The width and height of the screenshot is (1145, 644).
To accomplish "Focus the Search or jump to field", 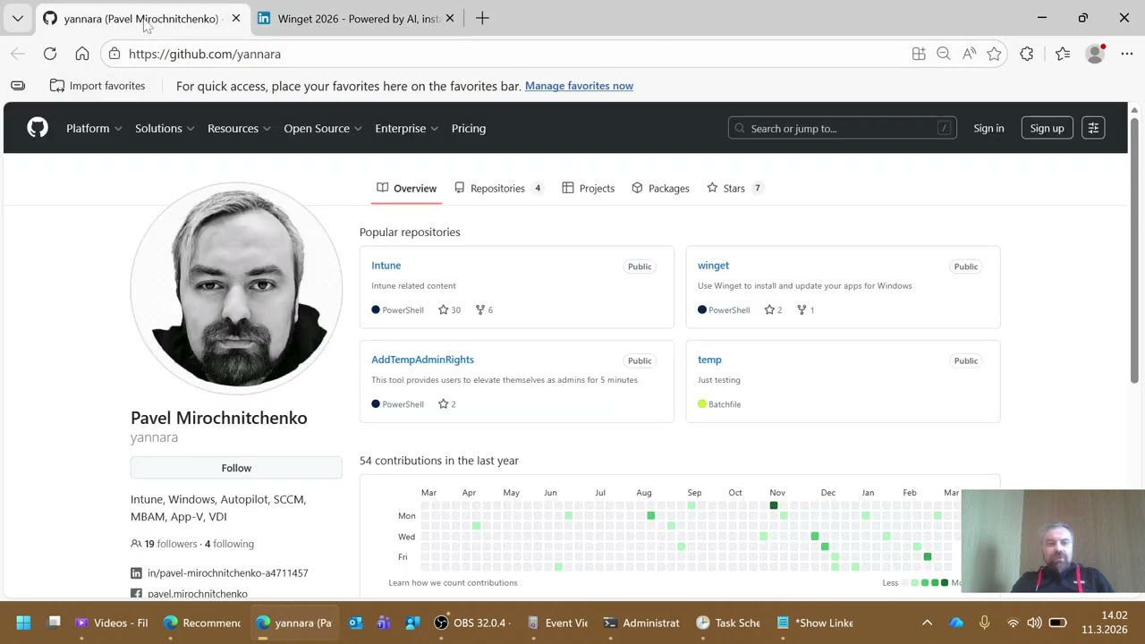I will (842, 128).
